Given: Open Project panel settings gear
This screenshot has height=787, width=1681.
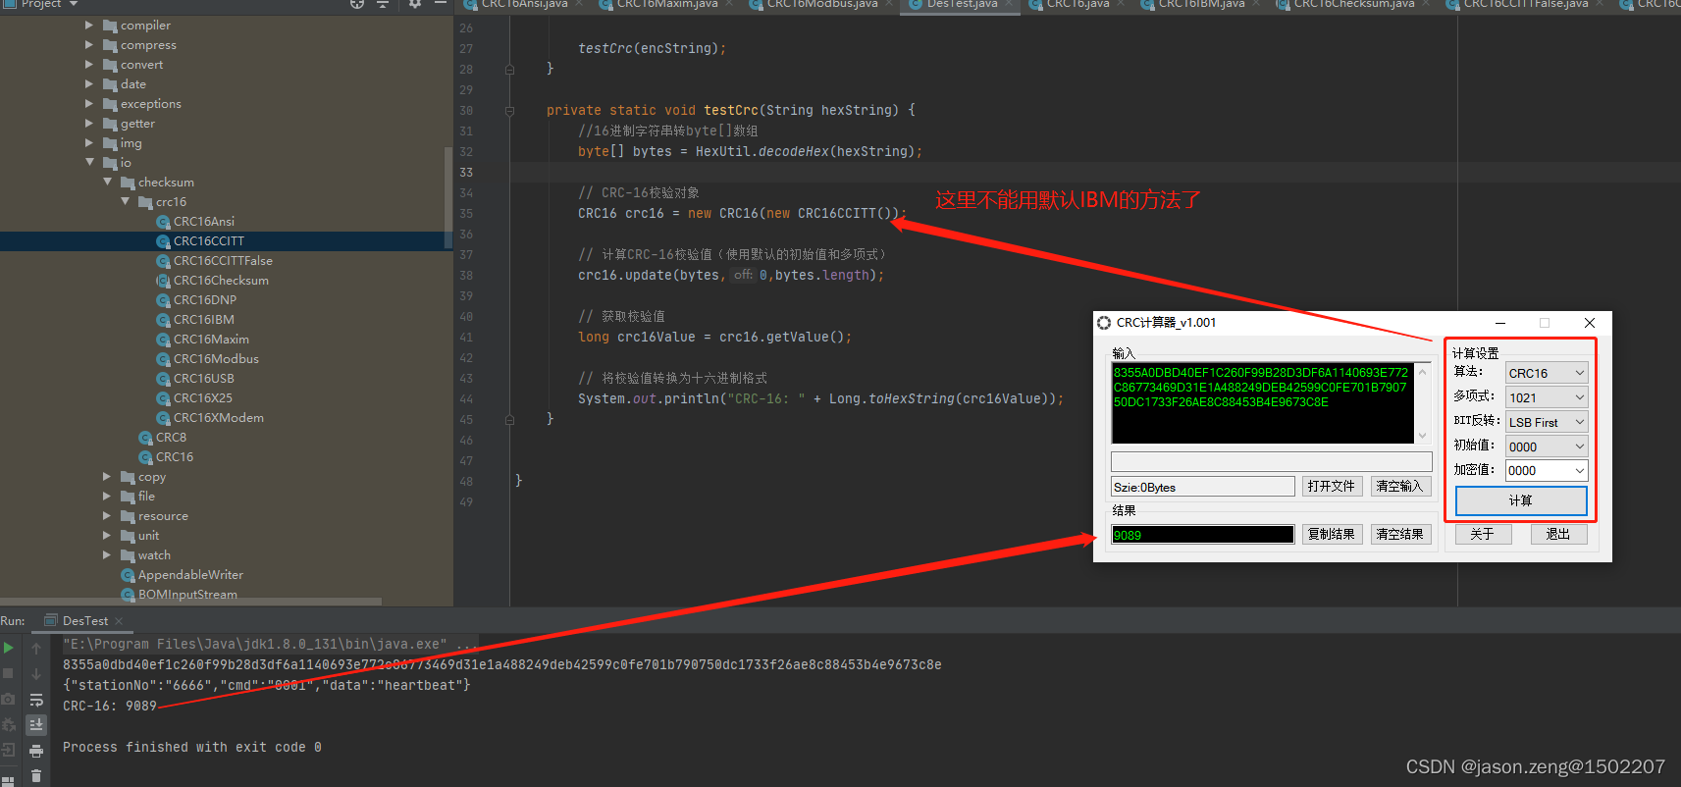Looking at the screenshot, I should pos(415,4).
